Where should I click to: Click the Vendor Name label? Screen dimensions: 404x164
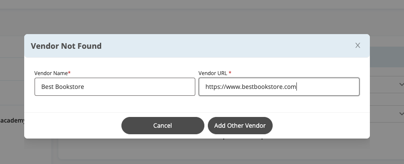(52, 73)
